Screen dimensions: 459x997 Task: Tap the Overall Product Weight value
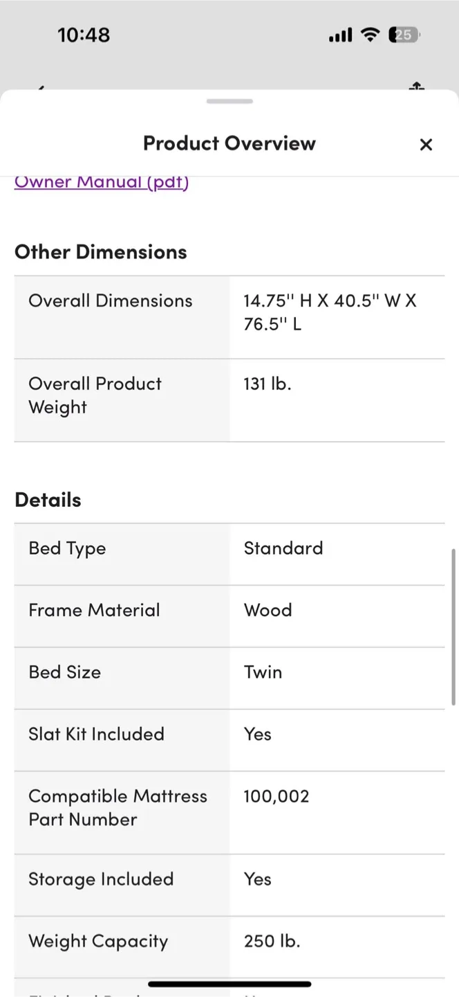click(x=268, y=384)
